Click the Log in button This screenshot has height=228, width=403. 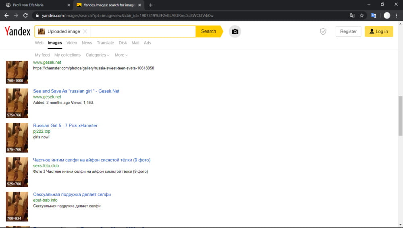378,31
